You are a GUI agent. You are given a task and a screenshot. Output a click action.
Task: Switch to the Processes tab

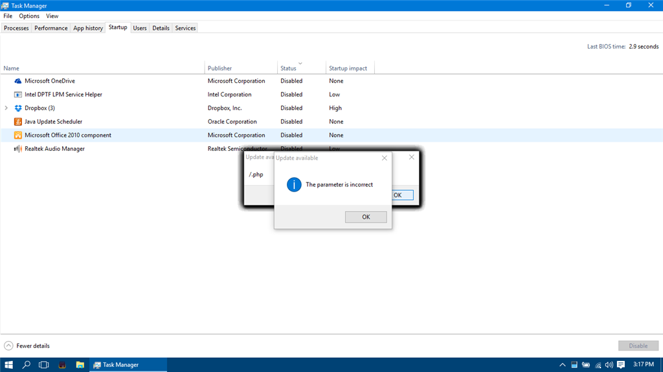pyautogui.click(x=16, y=28)
